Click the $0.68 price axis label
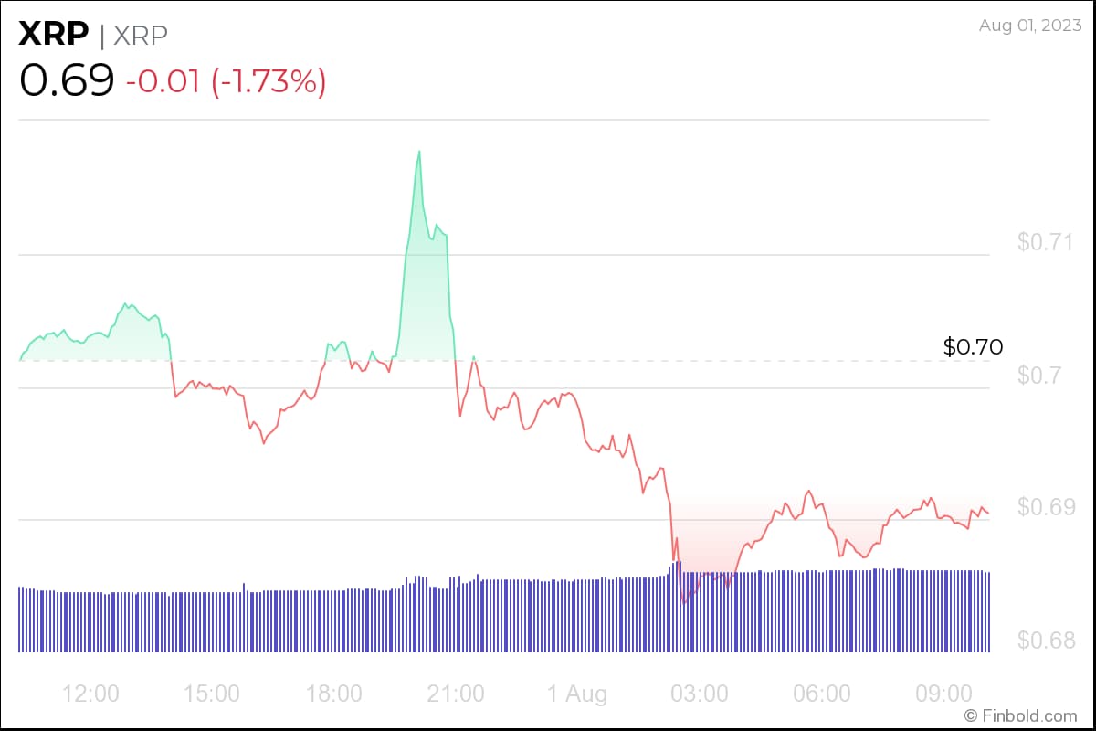 (x=1045, y=640)
